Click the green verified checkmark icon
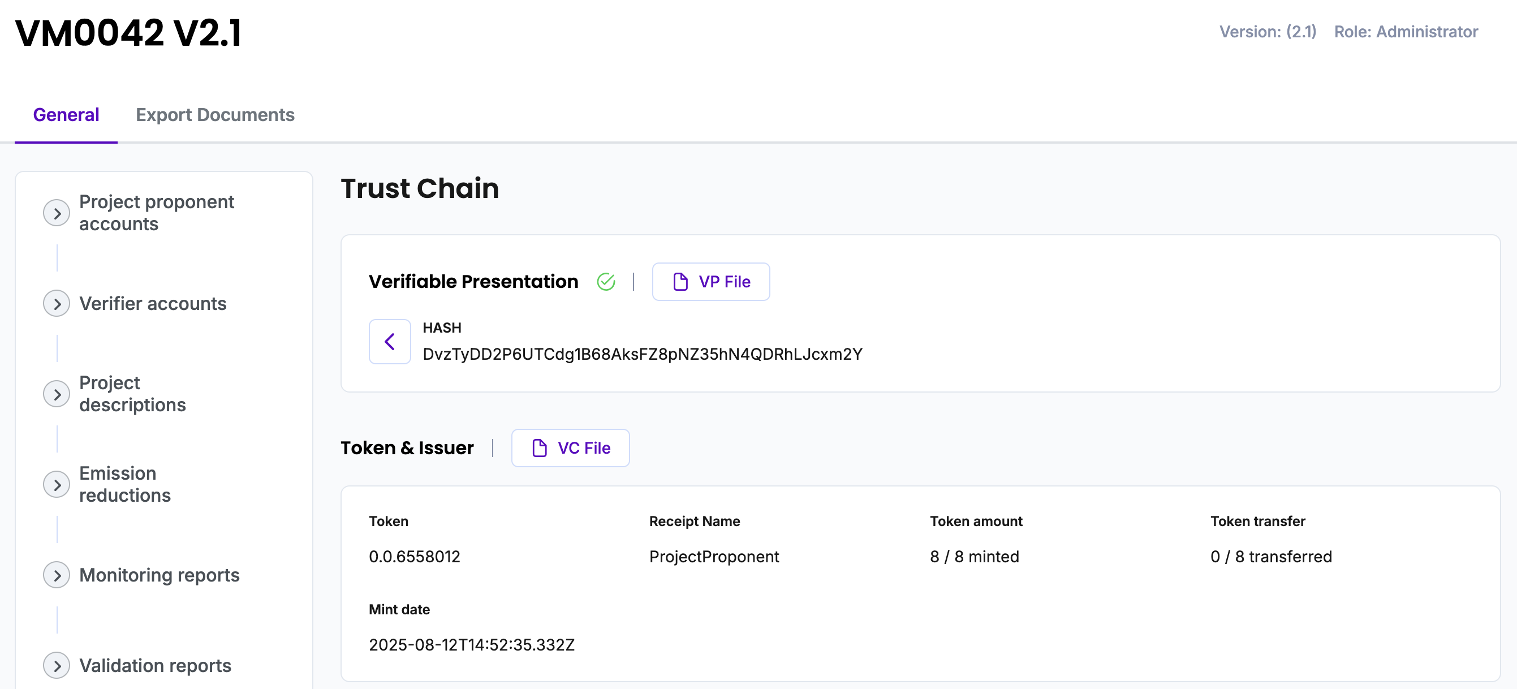Viewport: 1517px width, 689px height. (x=605, y=282)
